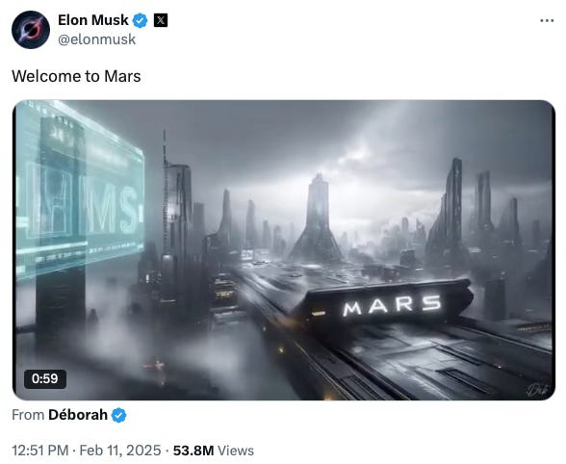The width and height of the screenshot is (566, 464).
Task: Open the three-dot more options menu
Action: (x=547, y=20)
